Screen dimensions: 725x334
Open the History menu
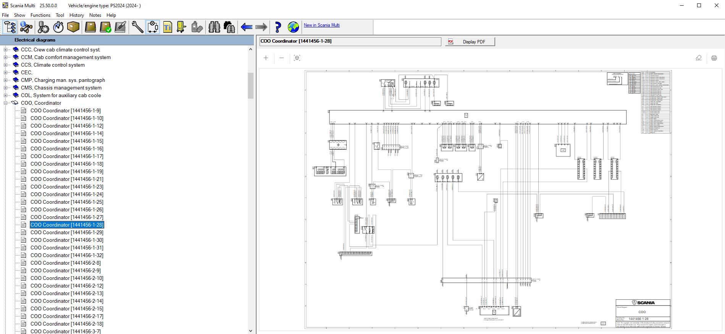tap(76, 15)
